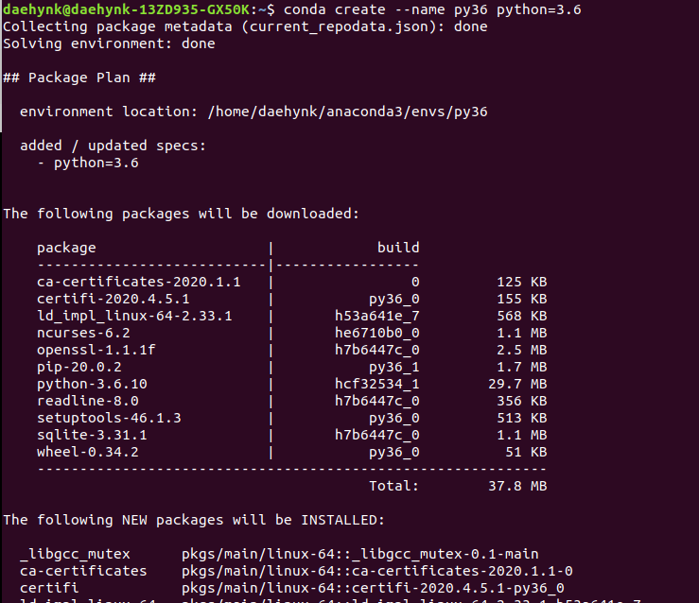Select ca-certificates-2020.1.1 package name

[x=139, y=282]
